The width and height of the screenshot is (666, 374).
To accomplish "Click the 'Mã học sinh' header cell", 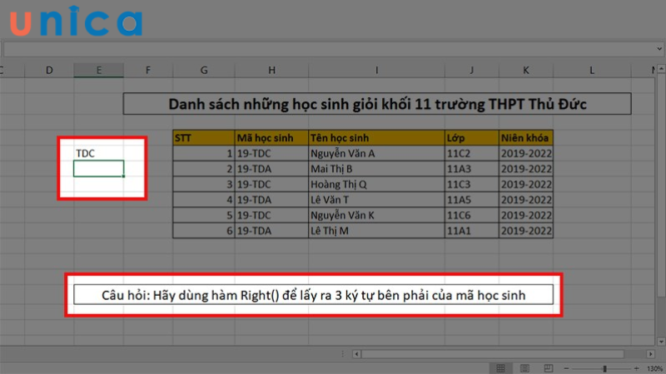I will (272, 138).
